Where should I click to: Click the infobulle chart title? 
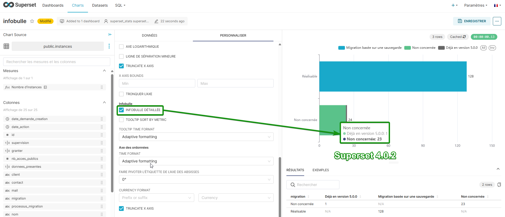pos(15,21)
